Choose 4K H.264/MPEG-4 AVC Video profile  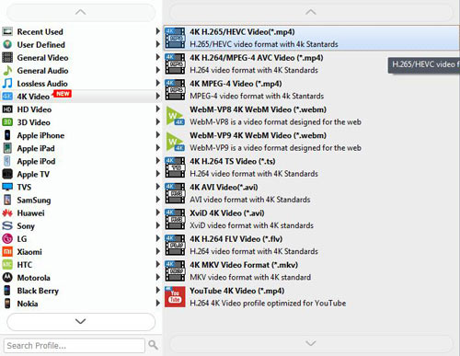(x=311, y=63)
